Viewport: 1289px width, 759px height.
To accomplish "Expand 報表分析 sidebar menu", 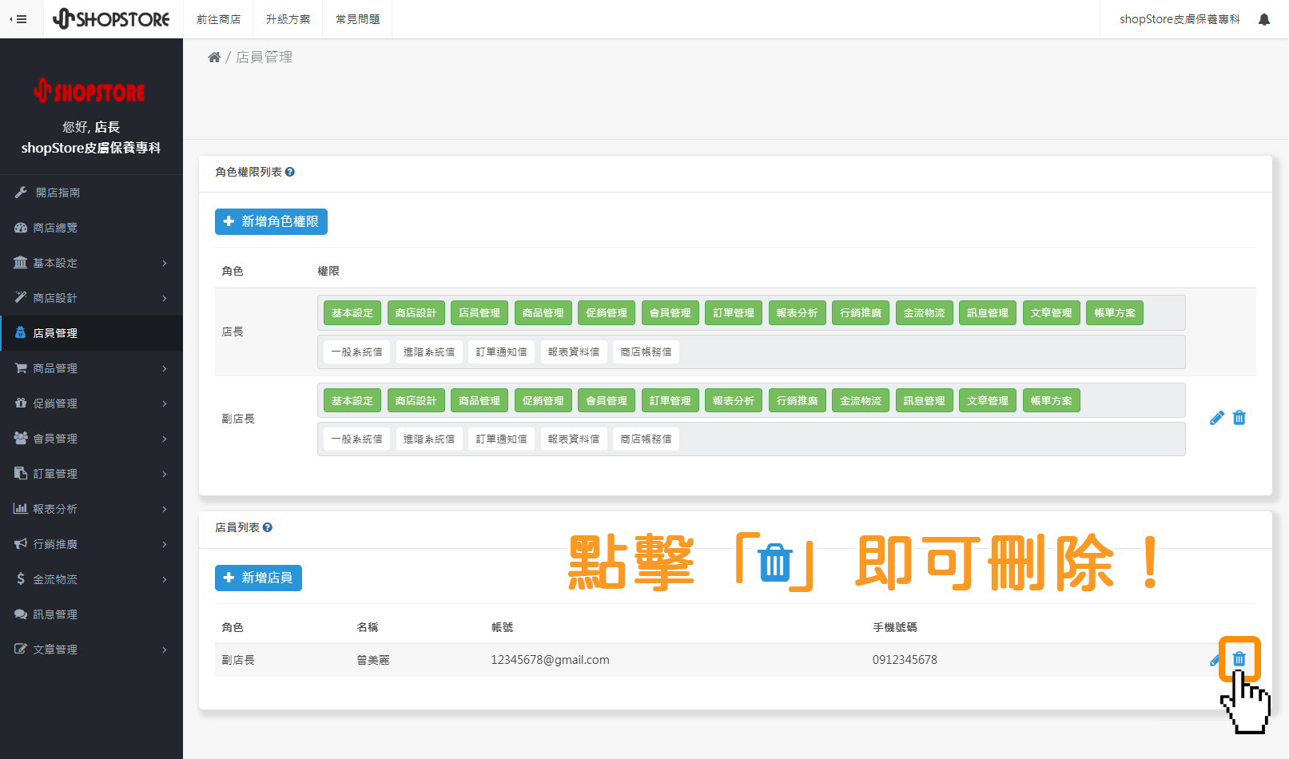I will click(x=91, y=509).
